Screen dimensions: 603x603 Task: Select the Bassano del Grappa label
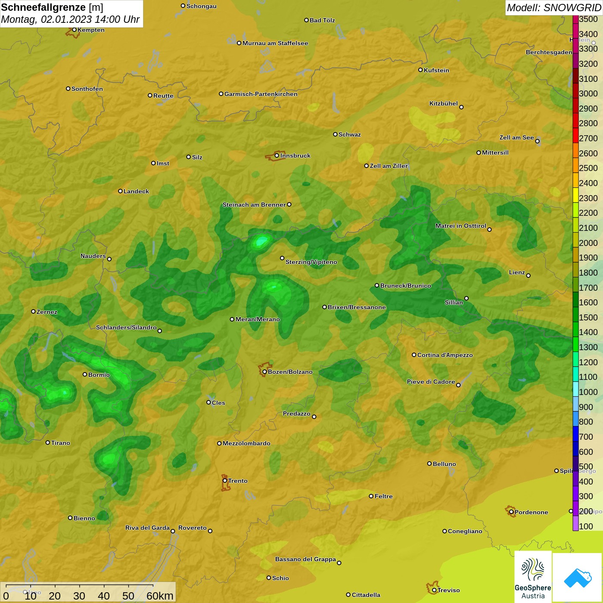(x=305, y=559)
